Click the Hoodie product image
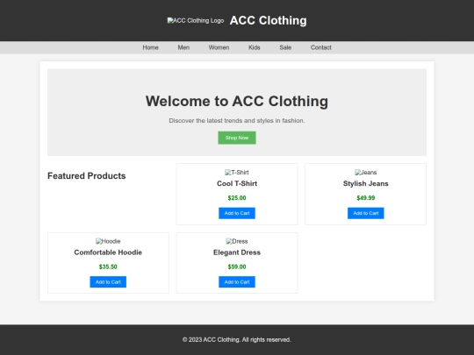474x355 pixels. pos(108,241)
